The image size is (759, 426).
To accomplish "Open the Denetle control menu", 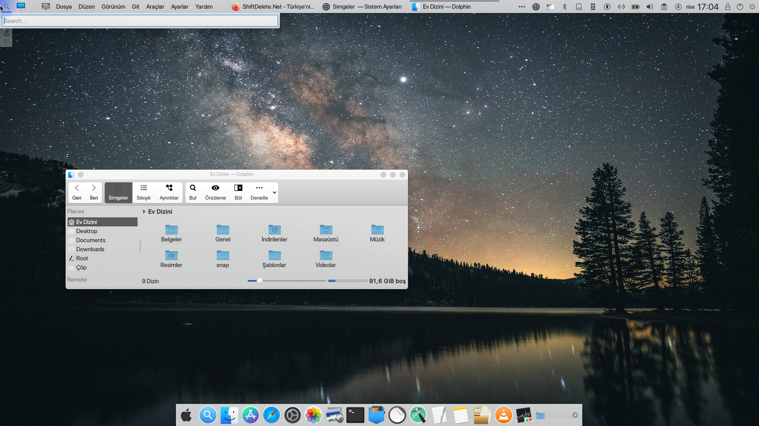I will (x=259, y=192).
